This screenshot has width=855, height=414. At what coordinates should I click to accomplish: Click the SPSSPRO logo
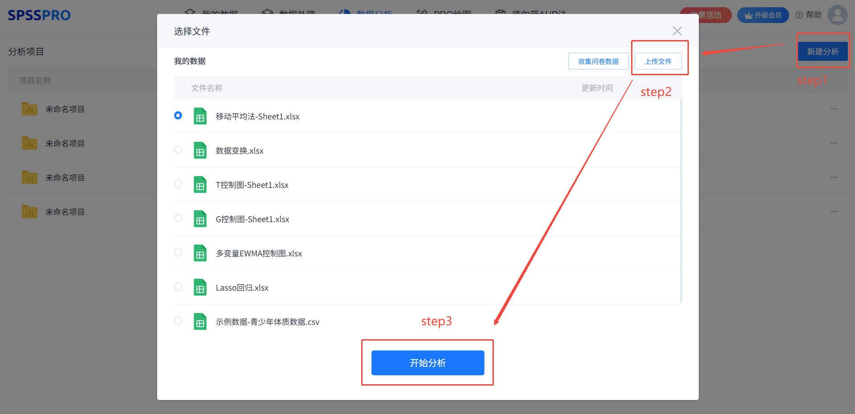[39, 15]
